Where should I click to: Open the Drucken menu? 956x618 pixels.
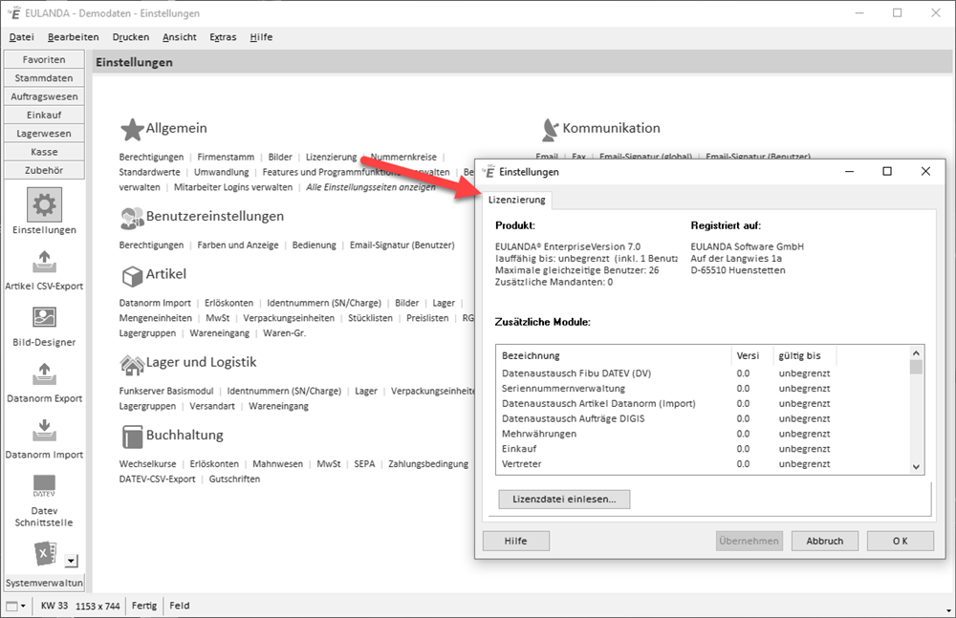(130, 37)
